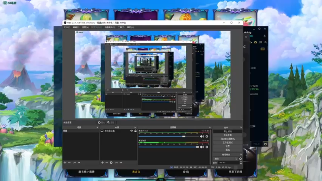Screen dimensions: 322x181
Task: Click the 工作室模式 button
Action: click(227, 143)
